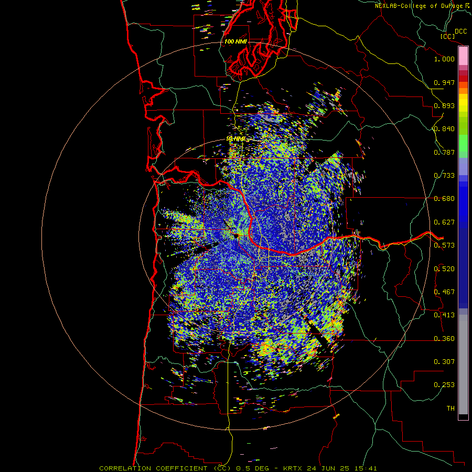
Task: Click the Correlation Coefficient KRTX caption text
Action: click(x=238, y=468)
